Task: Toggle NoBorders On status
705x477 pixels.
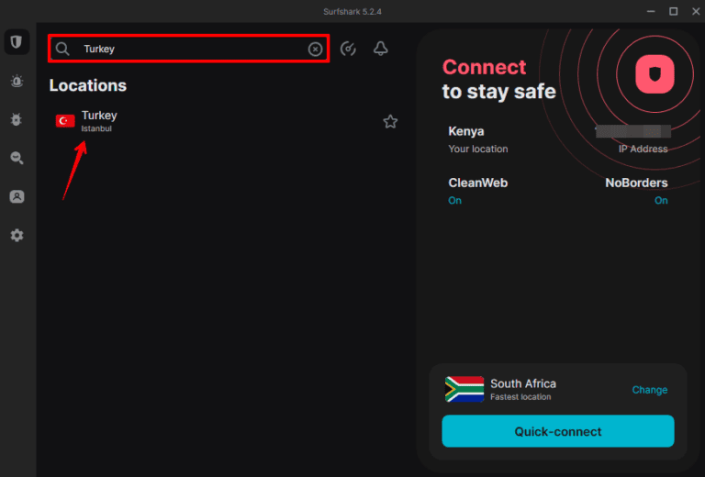Action: coord(661,200)
